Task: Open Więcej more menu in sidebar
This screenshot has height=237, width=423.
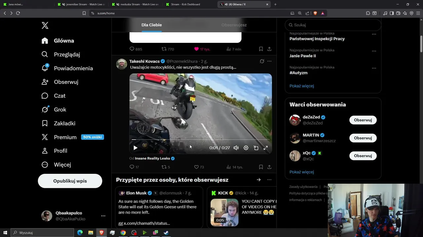Action: point(56,165)
